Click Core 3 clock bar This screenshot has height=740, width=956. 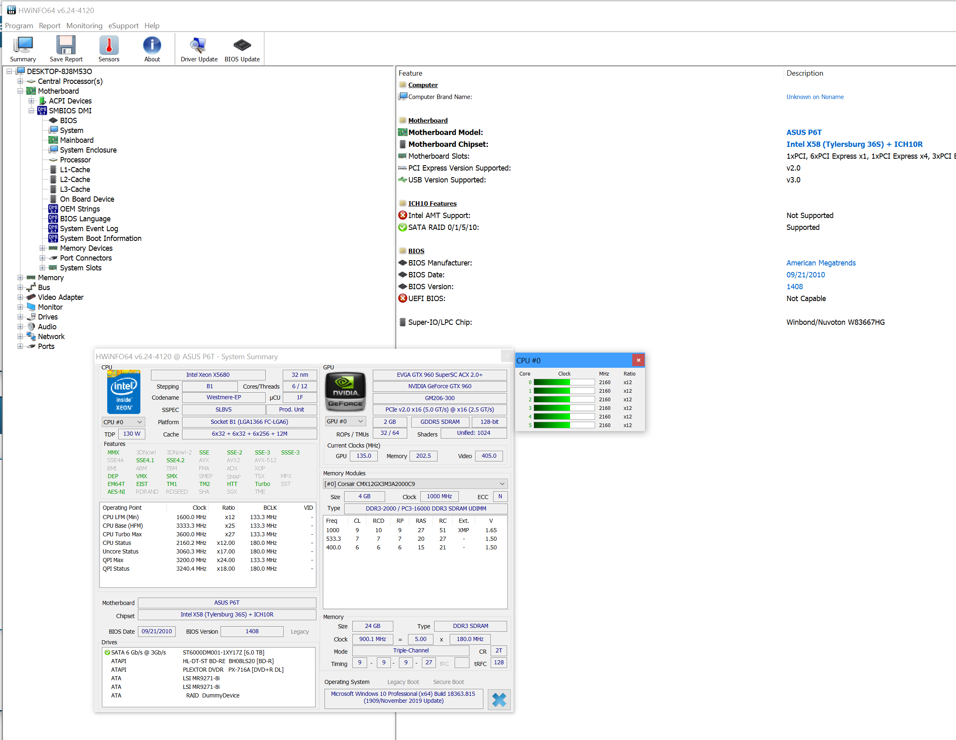[564, 408]
